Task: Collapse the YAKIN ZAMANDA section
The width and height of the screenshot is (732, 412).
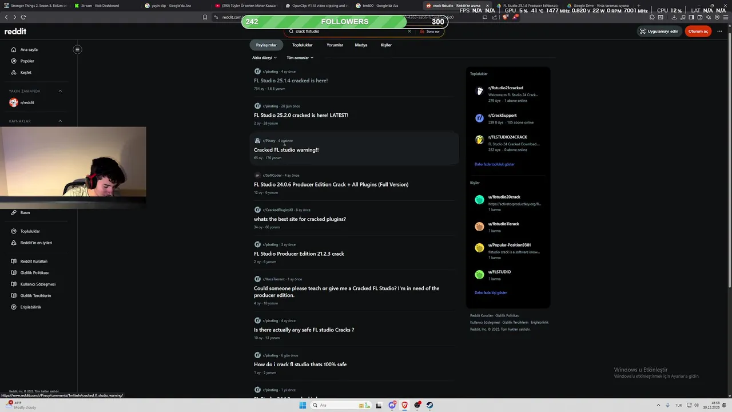Action: (60, 91)
